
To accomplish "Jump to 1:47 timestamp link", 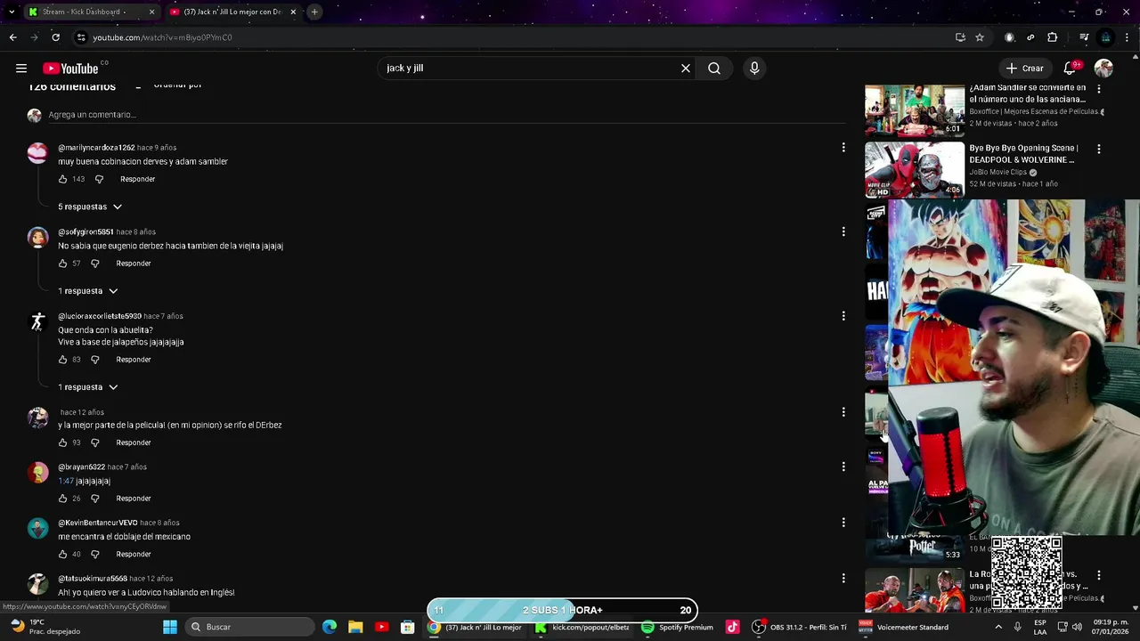I will coord(66,481).
